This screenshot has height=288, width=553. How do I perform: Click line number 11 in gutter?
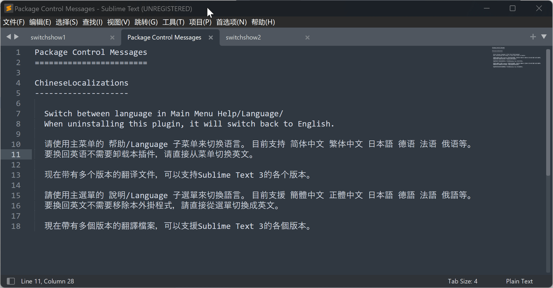16,155
